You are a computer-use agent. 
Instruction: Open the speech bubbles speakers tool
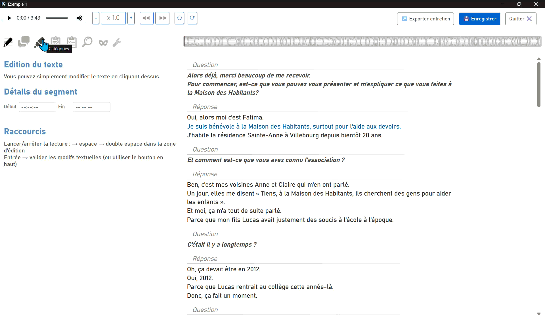pyautogui.click(x=24, y=42)
